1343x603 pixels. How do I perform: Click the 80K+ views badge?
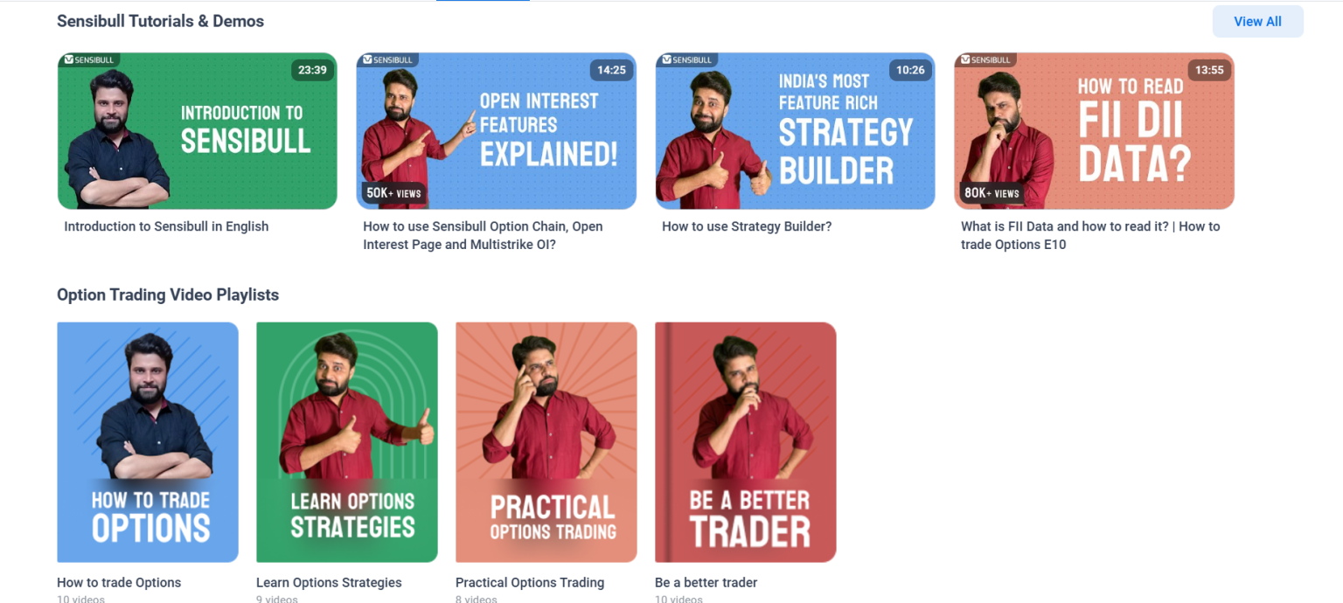tap(992, 192)
